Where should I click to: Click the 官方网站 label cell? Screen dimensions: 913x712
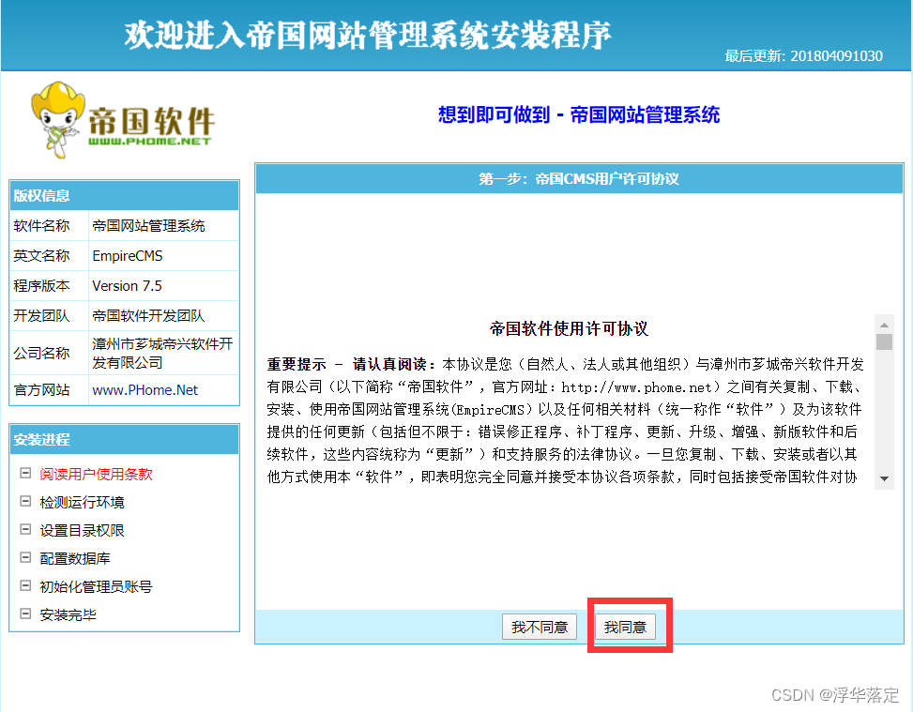point(49,389)
